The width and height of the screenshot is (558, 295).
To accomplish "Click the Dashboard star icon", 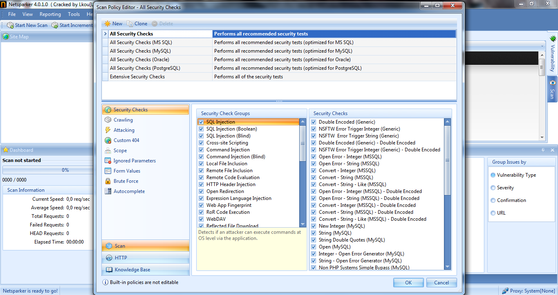I will (6, 150).
